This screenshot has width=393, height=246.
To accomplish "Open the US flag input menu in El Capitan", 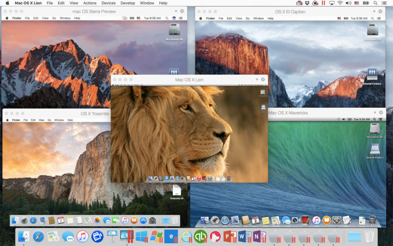I will point(339,18).
